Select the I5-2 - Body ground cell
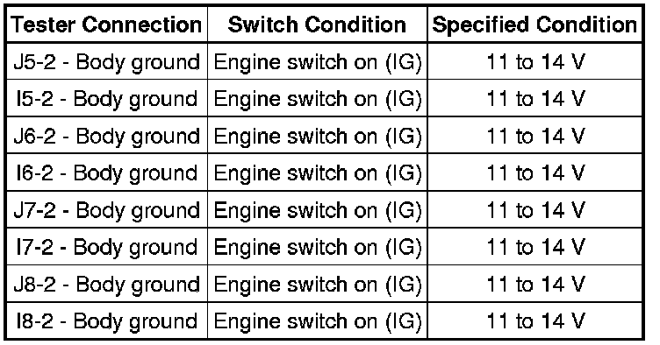 107,98
